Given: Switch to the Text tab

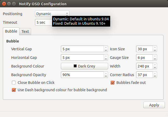Looking at the screenshot, I should point(25,32).
